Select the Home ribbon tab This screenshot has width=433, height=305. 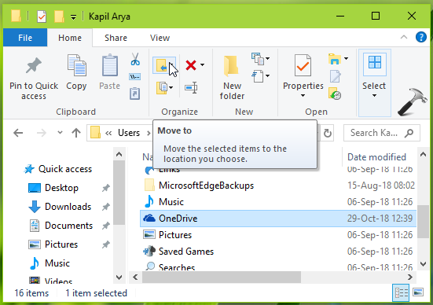70,38
